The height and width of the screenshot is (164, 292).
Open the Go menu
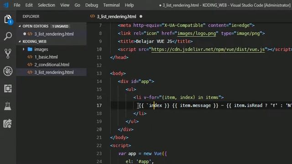pos(77,5)
